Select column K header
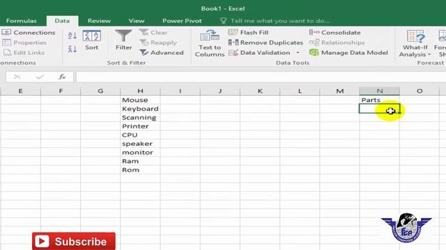The image size is (446, 250). point(260,91)
